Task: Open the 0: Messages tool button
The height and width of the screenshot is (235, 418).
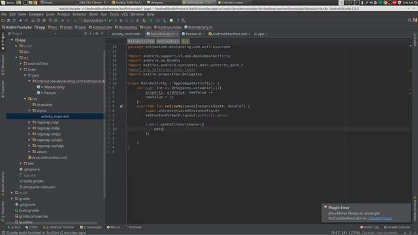Action: [x=91, y=227]
